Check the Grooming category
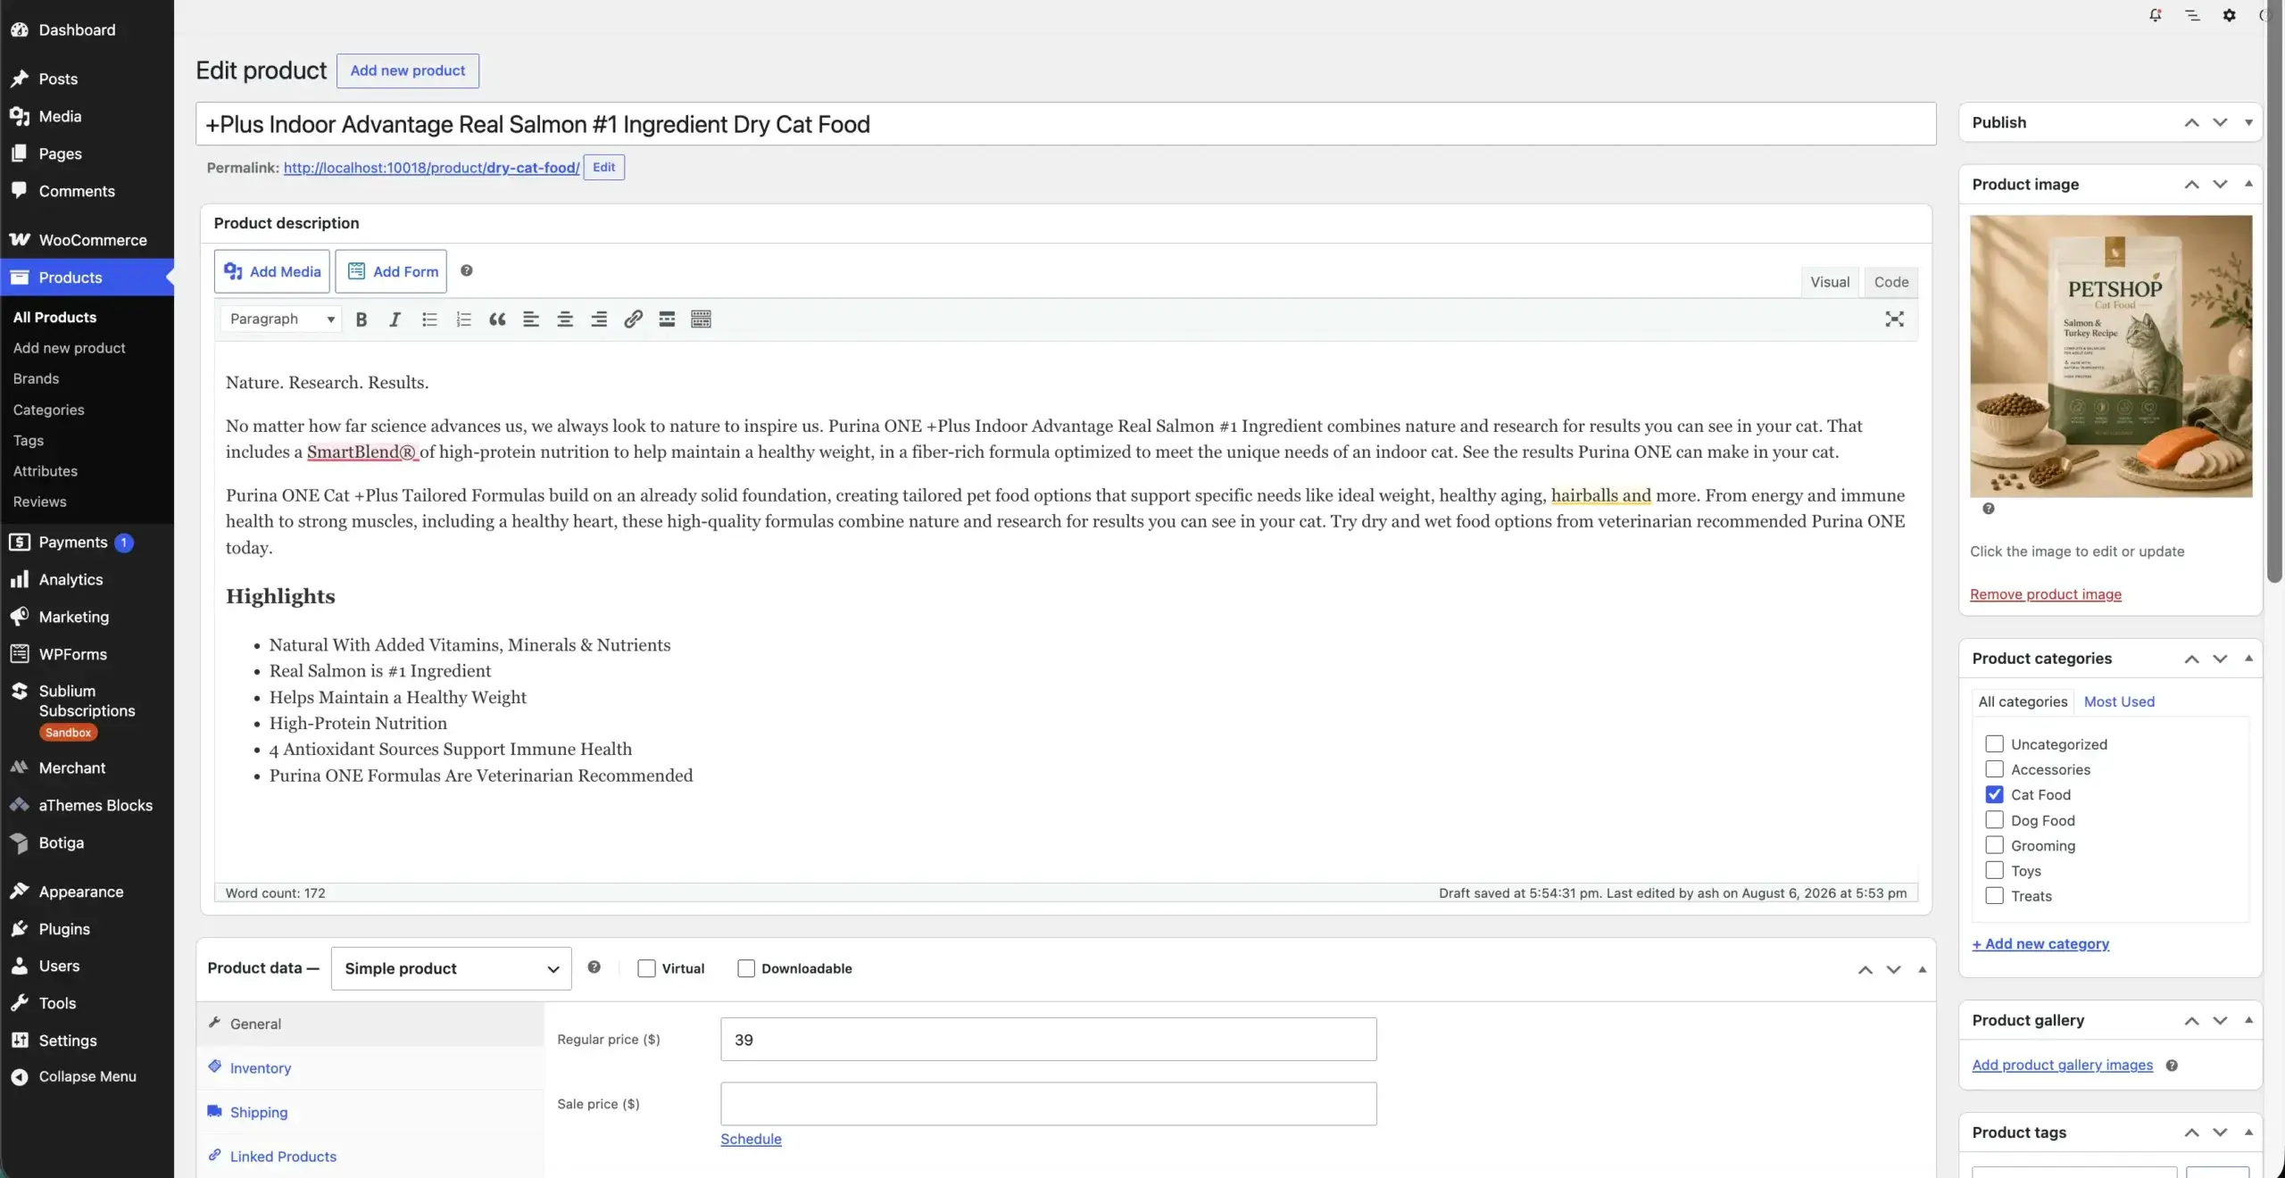This screenshot has width=2285, height=1178. 1994,845
